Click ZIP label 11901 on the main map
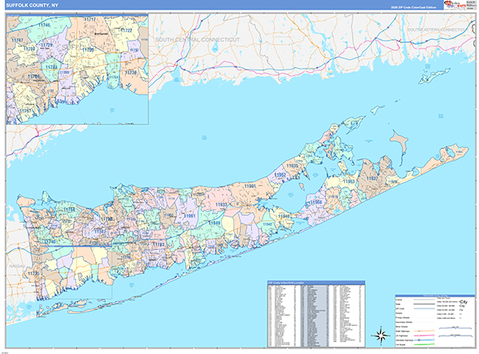Viewport: 479px width, 354px height. point(250,186)
